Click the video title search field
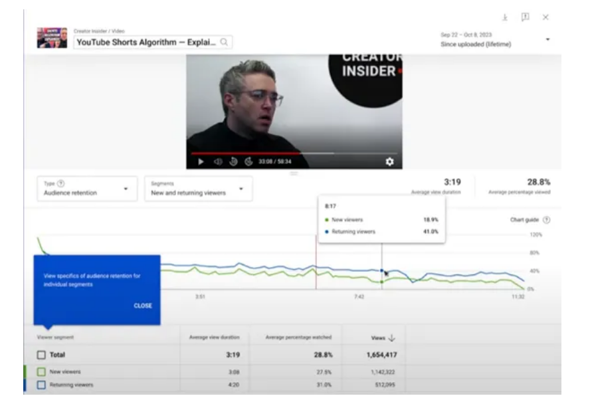Viewport: 590px width, 404px height. point(153,42)
